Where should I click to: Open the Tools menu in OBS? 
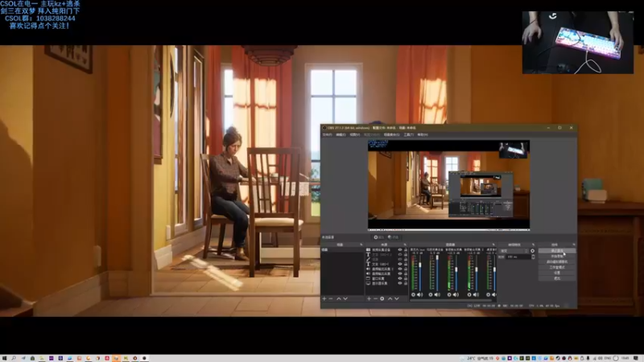(408, 134)
